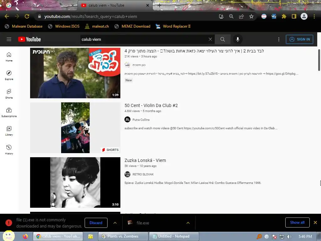Open Subscriptions in YouTube sidebar
Image resolution: width=321 pixels, height=241 pixels.
[x=9, y=113]
